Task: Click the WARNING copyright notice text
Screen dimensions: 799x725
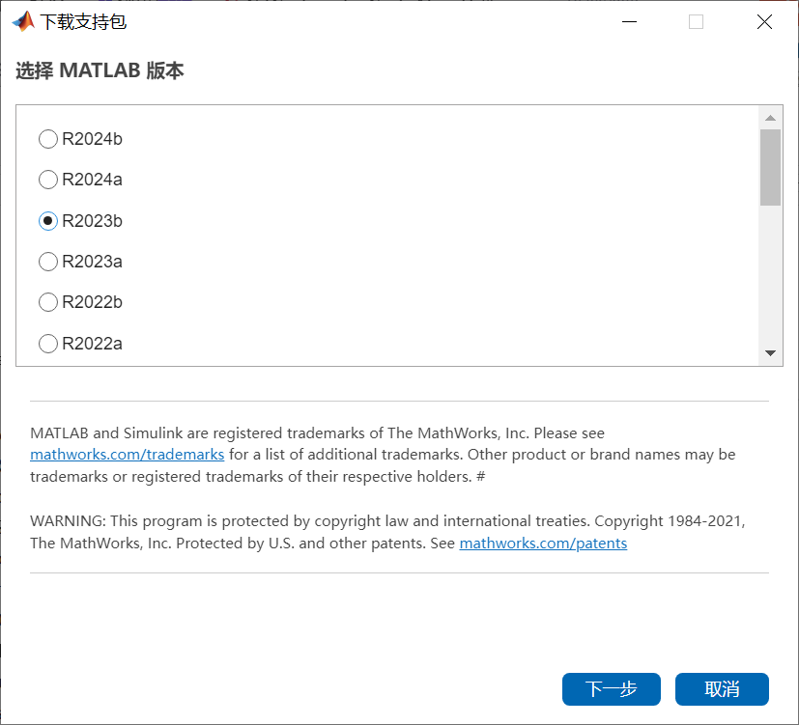Action: click(387, 532)
